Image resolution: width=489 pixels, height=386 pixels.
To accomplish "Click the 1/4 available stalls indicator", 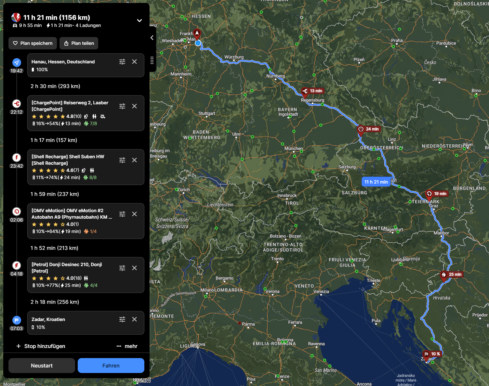I will pos(90,231).
